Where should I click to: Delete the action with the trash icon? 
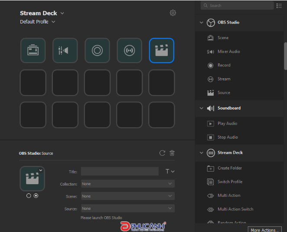point(172,153)
